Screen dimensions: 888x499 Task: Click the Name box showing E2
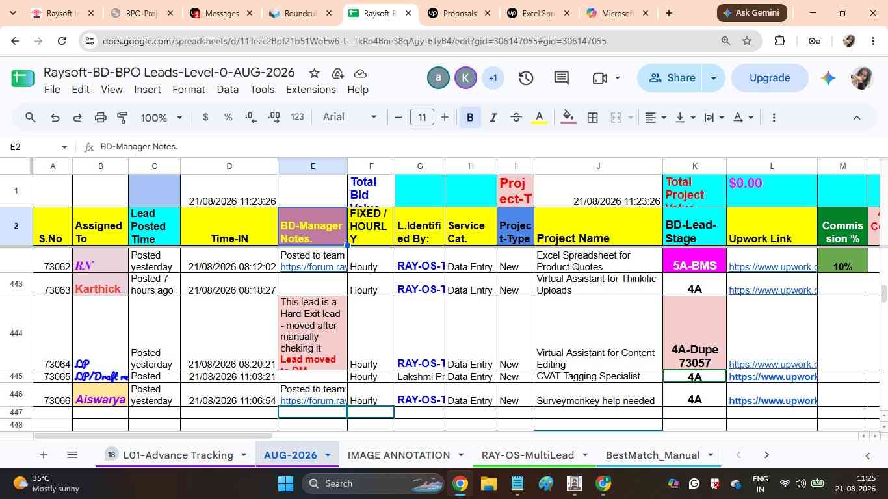[38, 147]
